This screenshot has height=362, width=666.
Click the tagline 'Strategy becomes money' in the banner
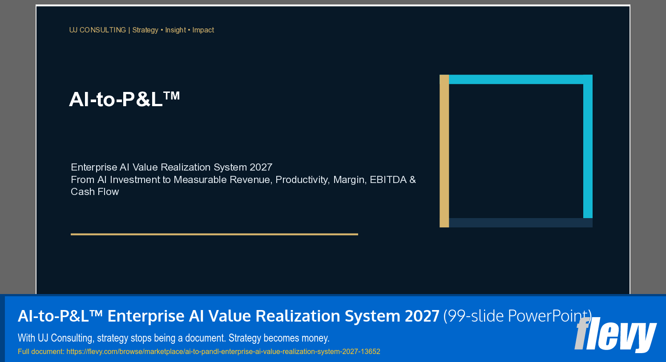(x=279, y=338)
